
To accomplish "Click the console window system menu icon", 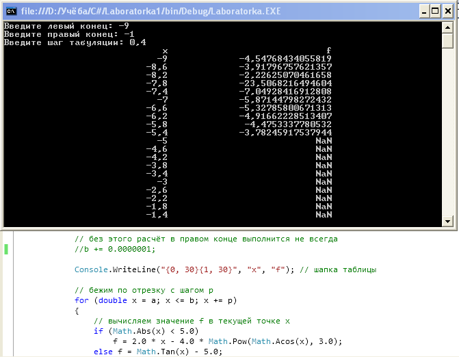I will click(x=12, y=12).
